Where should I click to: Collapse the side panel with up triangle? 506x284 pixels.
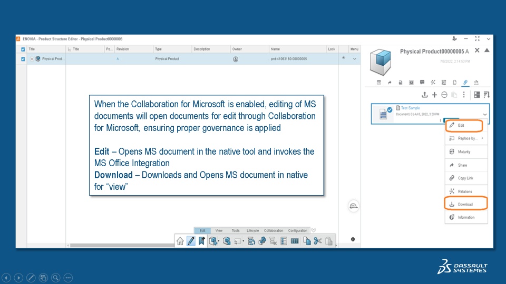tap(487, 50)
